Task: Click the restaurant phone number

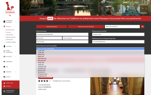Action: 42,89
